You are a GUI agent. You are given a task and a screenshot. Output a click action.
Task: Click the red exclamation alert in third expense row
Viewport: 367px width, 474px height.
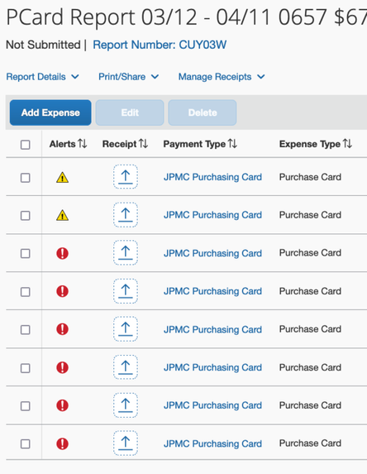click(62, 253)
